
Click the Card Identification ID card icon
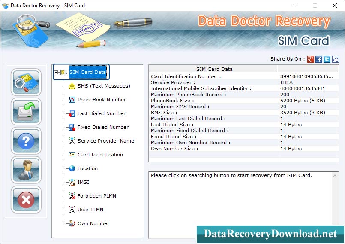(72, 155)
